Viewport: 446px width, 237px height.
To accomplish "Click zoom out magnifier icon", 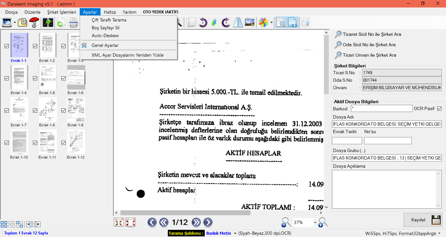I will tap(286, 222).
